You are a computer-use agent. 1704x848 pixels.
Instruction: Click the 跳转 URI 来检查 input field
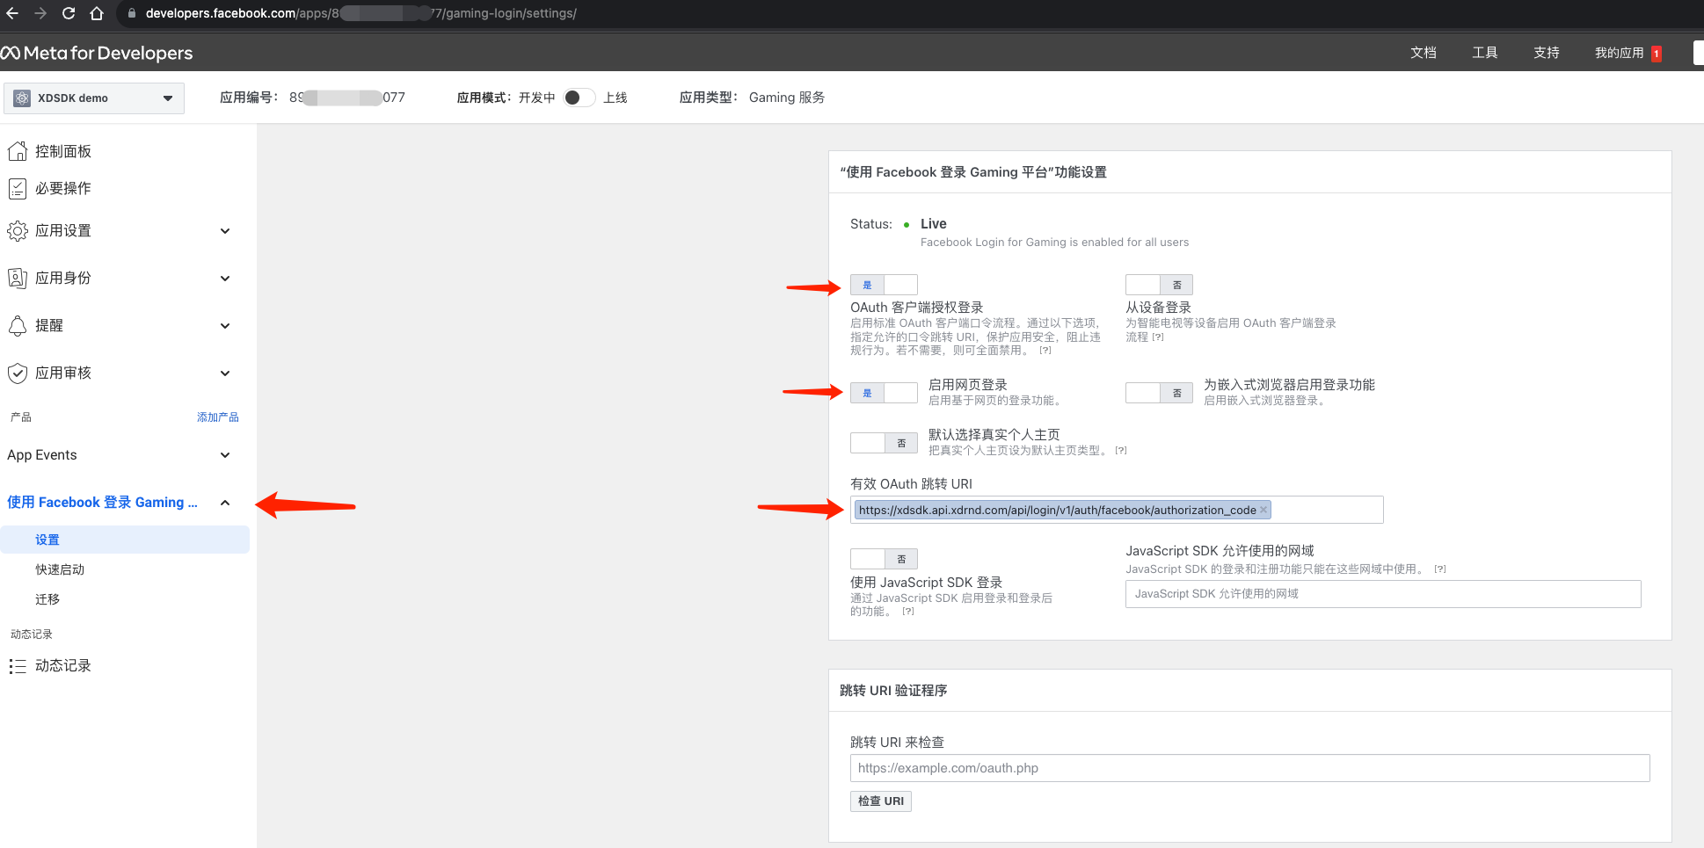tap(1249, 768)
